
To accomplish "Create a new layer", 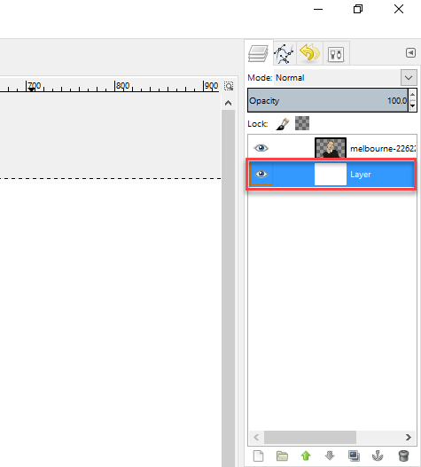I will pos(258,455).
